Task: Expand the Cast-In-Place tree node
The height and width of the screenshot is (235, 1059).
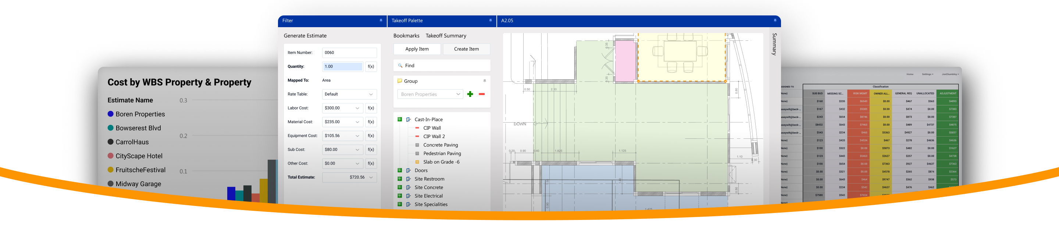Action: pyautogui.click(x=400, y=120)
